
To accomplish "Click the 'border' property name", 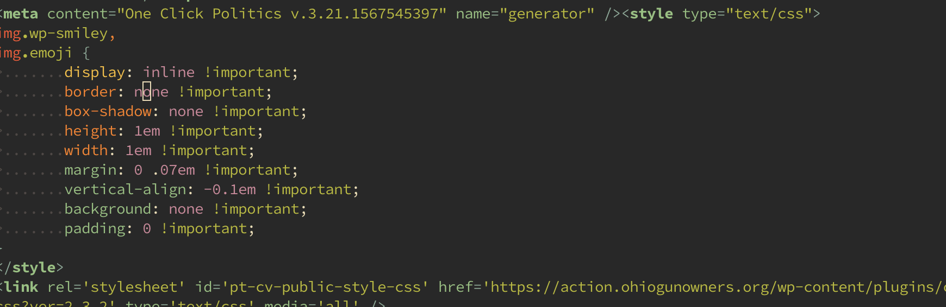I will click(x=90, y=92).
